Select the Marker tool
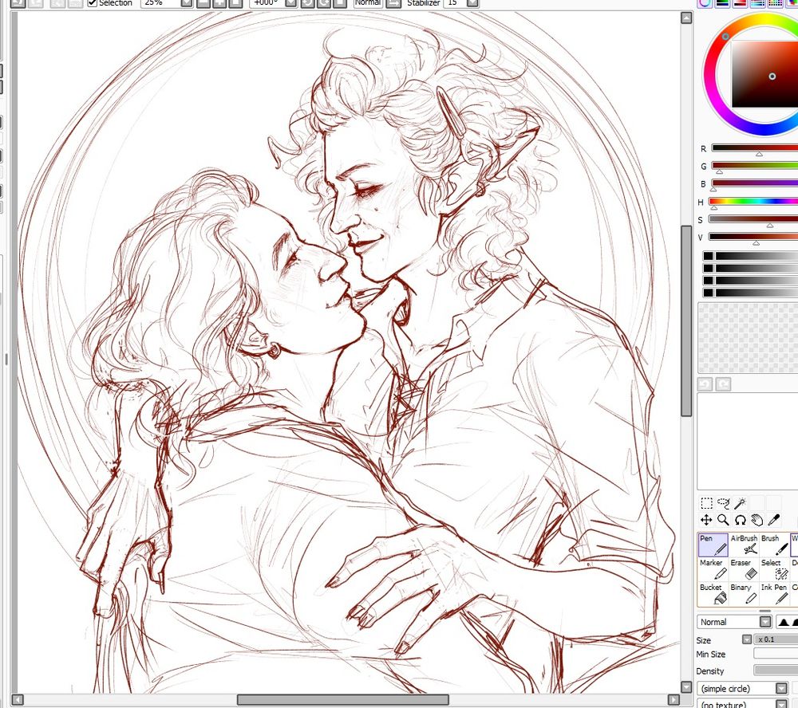798x708 pixels. coord(712,568)
